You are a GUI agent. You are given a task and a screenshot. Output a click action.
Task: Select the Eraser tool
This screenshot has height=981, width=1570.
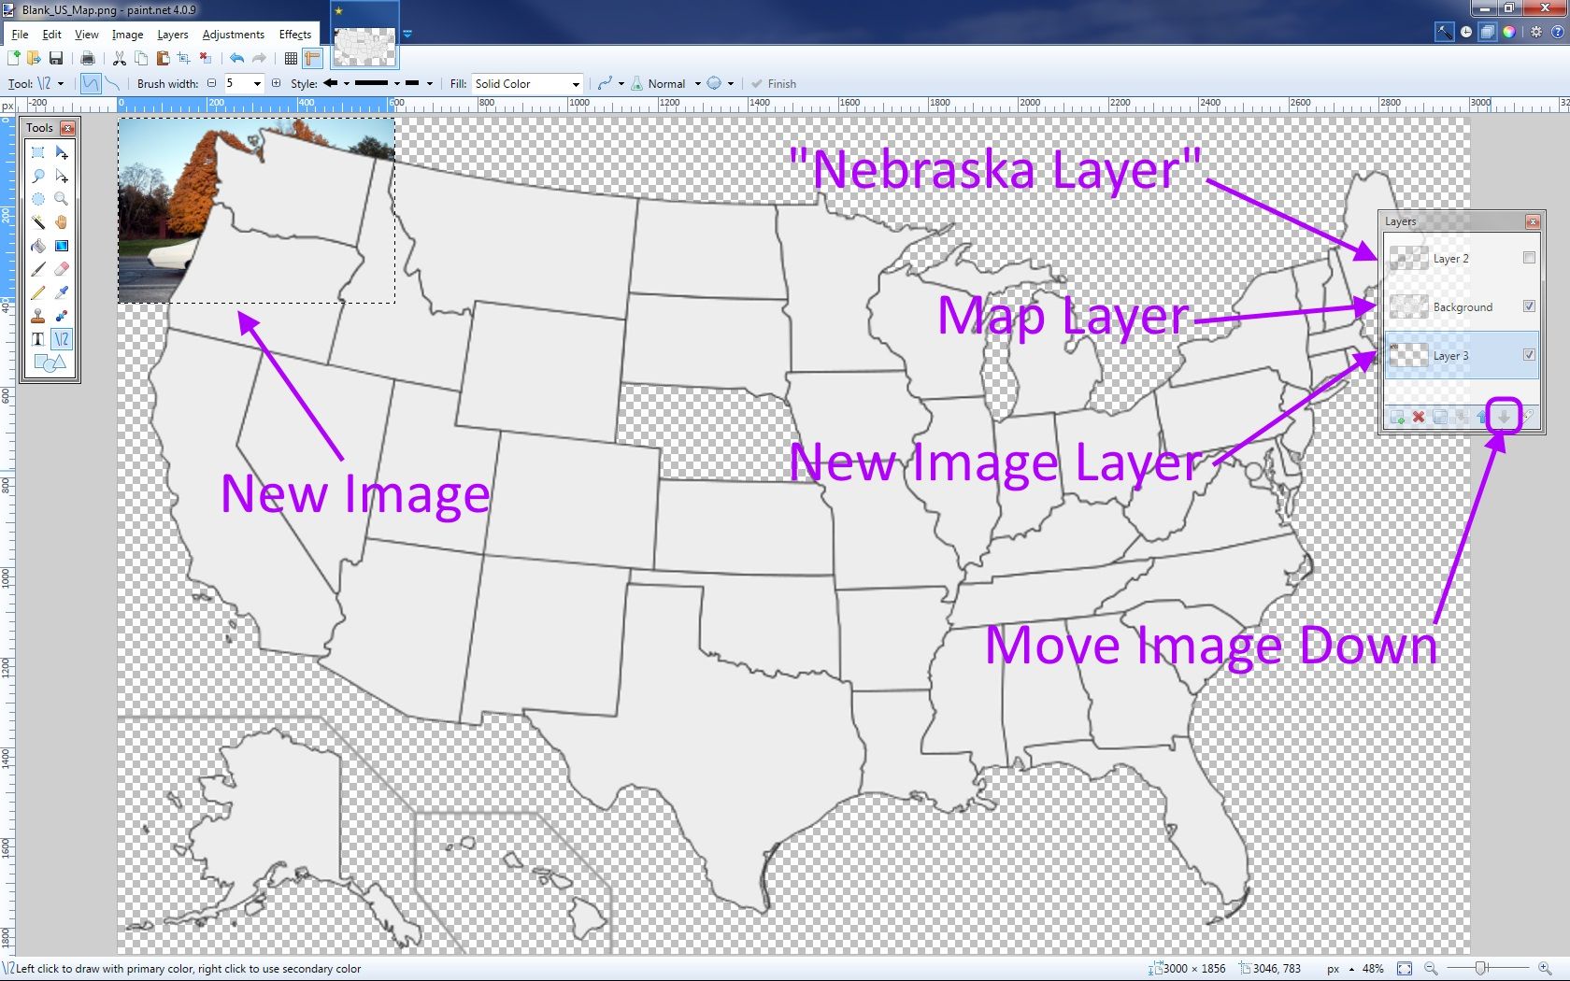tap(62, 268)
